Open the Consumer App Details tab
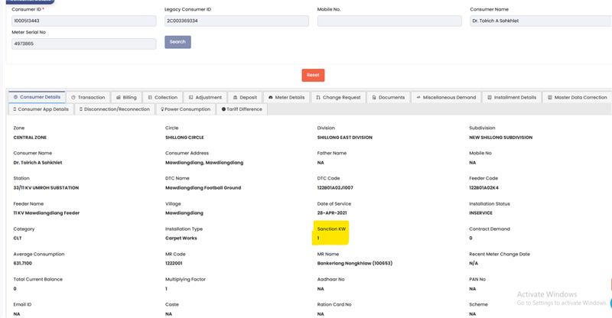The width and height of the screenshot is (612, 318). click(x=41, y=109)
